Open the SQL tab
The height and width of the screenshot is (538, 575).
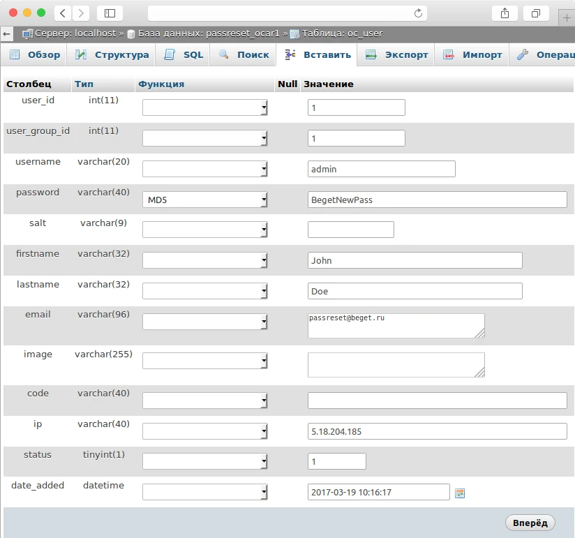tap(185, 54)
